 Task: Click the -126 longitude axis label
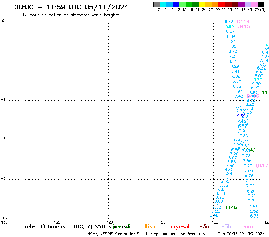(161, 222)
